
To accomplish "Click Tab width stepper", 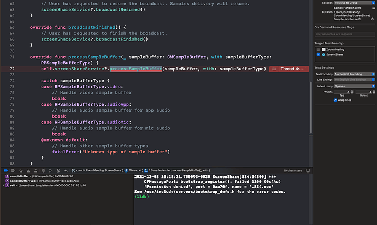I will 352,92.
